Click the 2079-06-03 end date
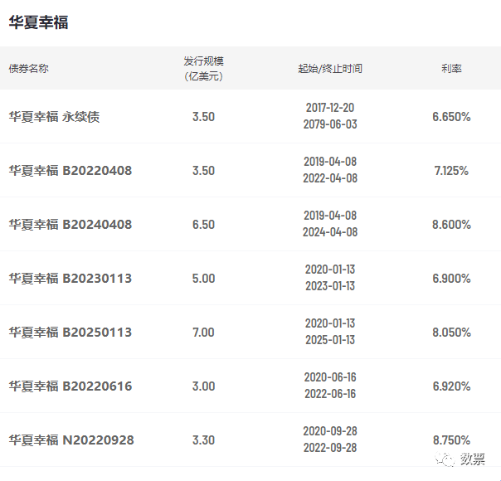Image resolution: width=501 pixels, height=481 pixels. 330,124
